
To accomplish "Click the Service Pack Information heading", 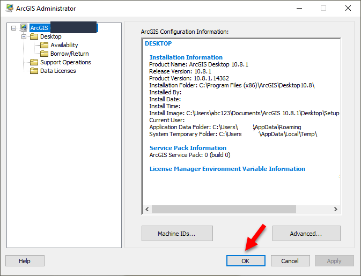I will [x=188, y=148].
